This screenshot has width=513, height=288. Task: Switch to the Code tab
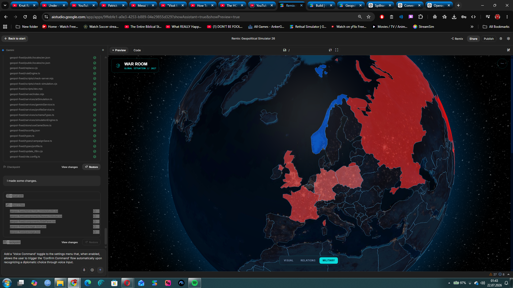pos(137,50)
